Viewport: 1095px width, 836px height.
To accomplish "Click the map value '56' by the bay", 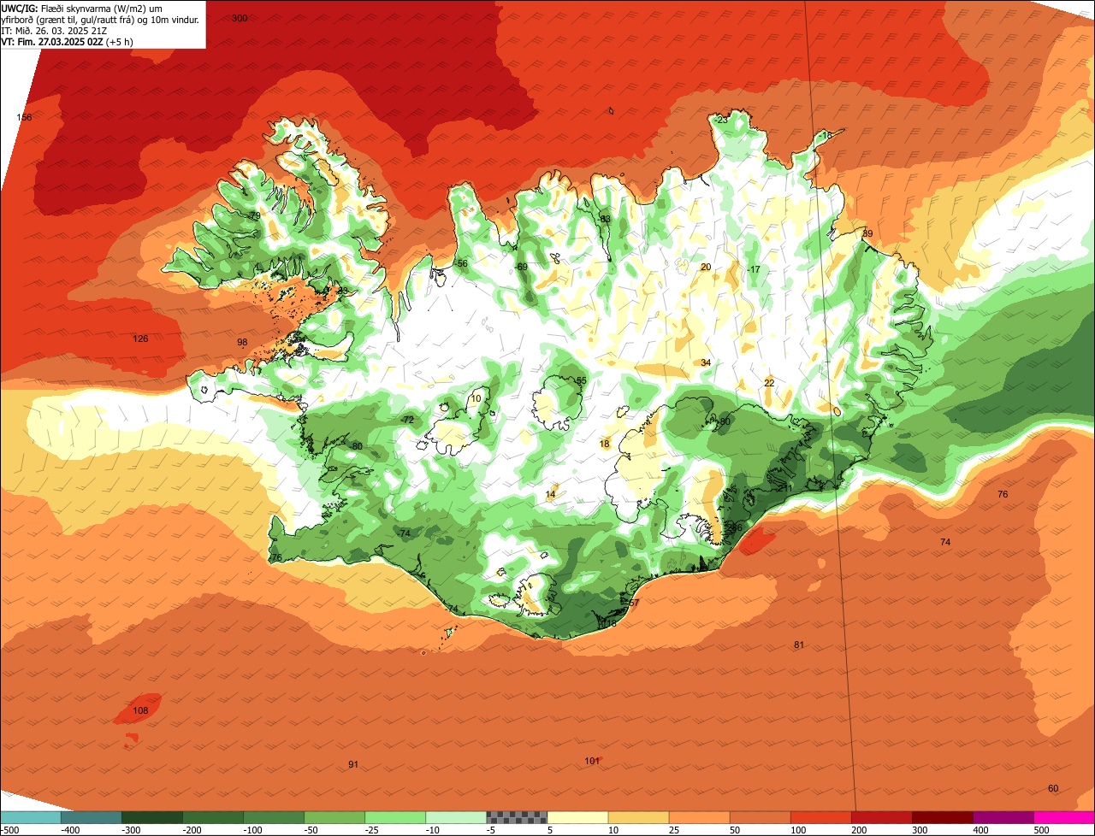I will [x=462, y=263].
